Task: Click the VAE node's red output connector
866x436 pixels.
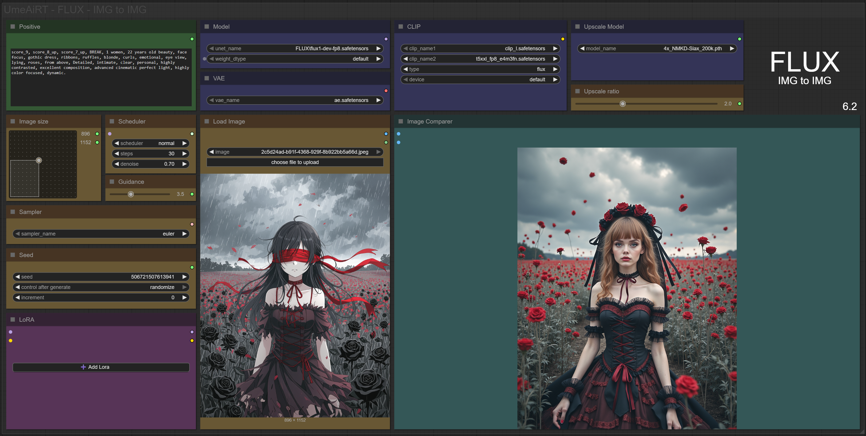Action: tap(386, 91)
